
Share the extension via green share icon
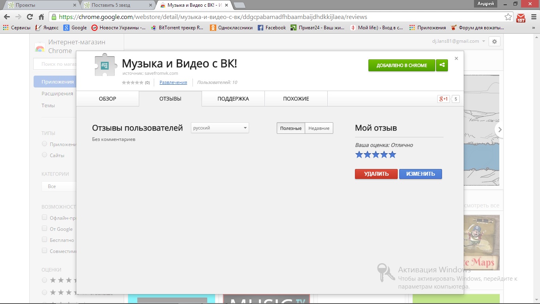point(442,65)
